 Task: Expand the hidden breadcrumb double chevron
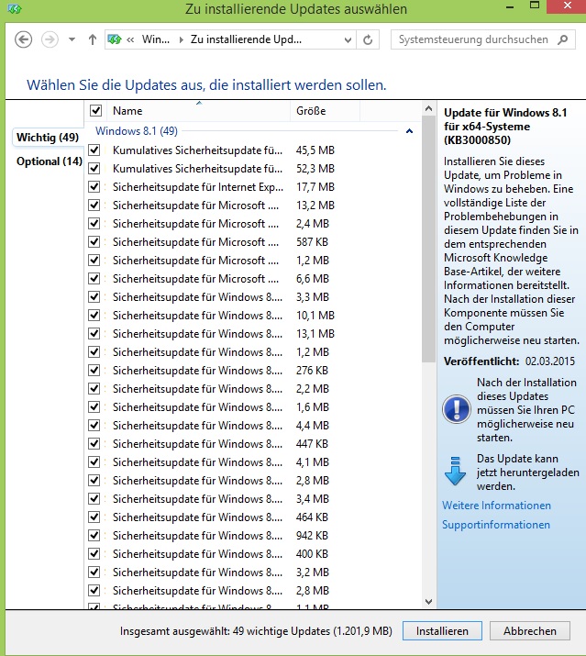click(x=130, y=39)
